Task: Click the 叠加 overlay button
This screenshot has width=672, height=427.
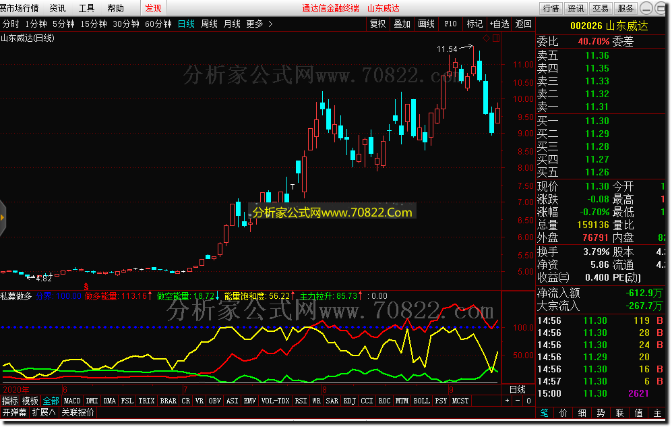Action: 402,24
